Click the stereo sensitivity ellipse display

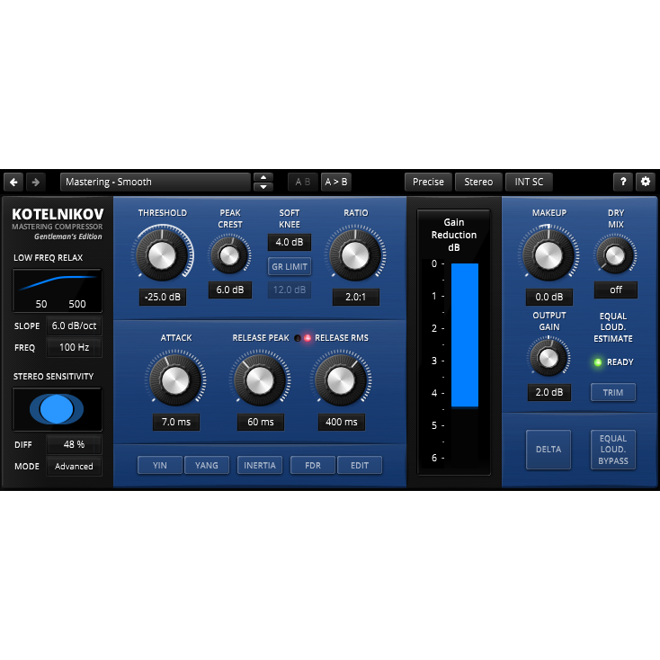tap(57, 409)
